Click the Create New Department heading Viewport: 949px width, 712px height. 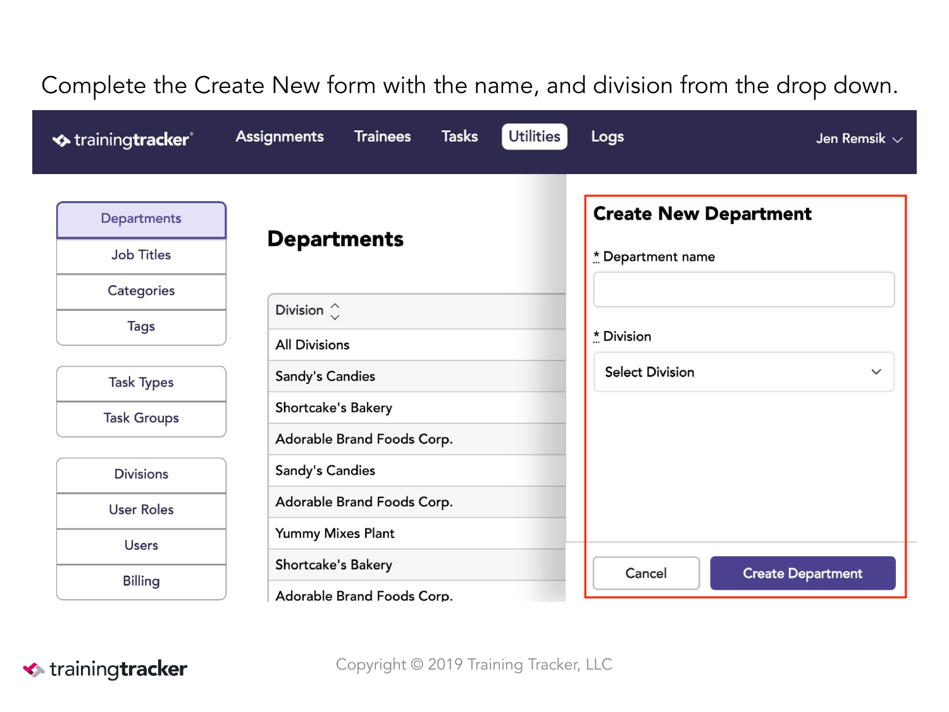point(702,214)
